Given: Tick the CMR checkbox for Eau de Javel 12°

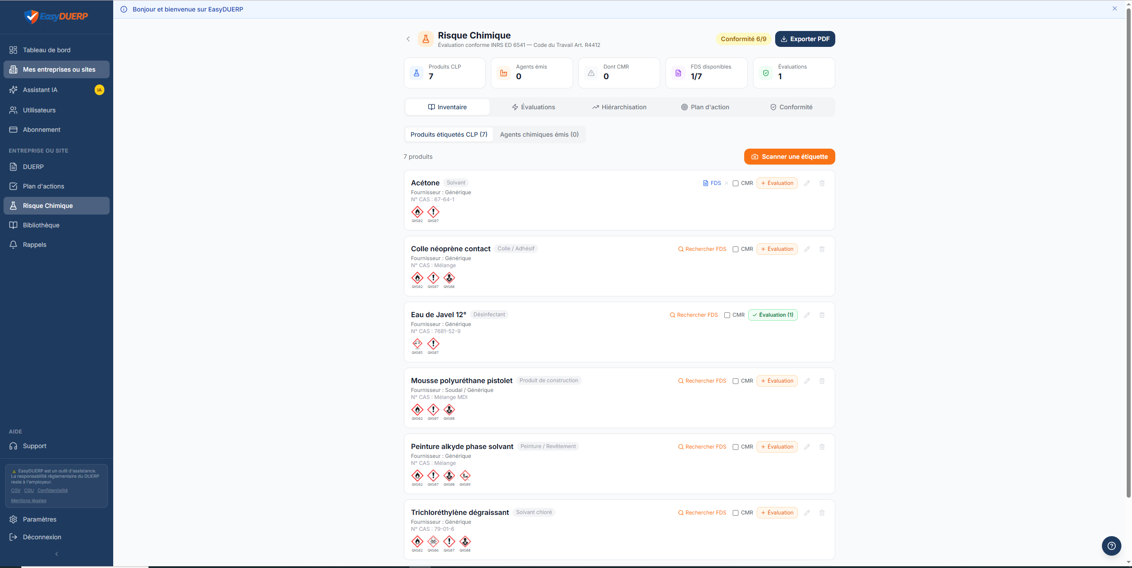Looking at the screenshot, I should (x=727, y=315).
